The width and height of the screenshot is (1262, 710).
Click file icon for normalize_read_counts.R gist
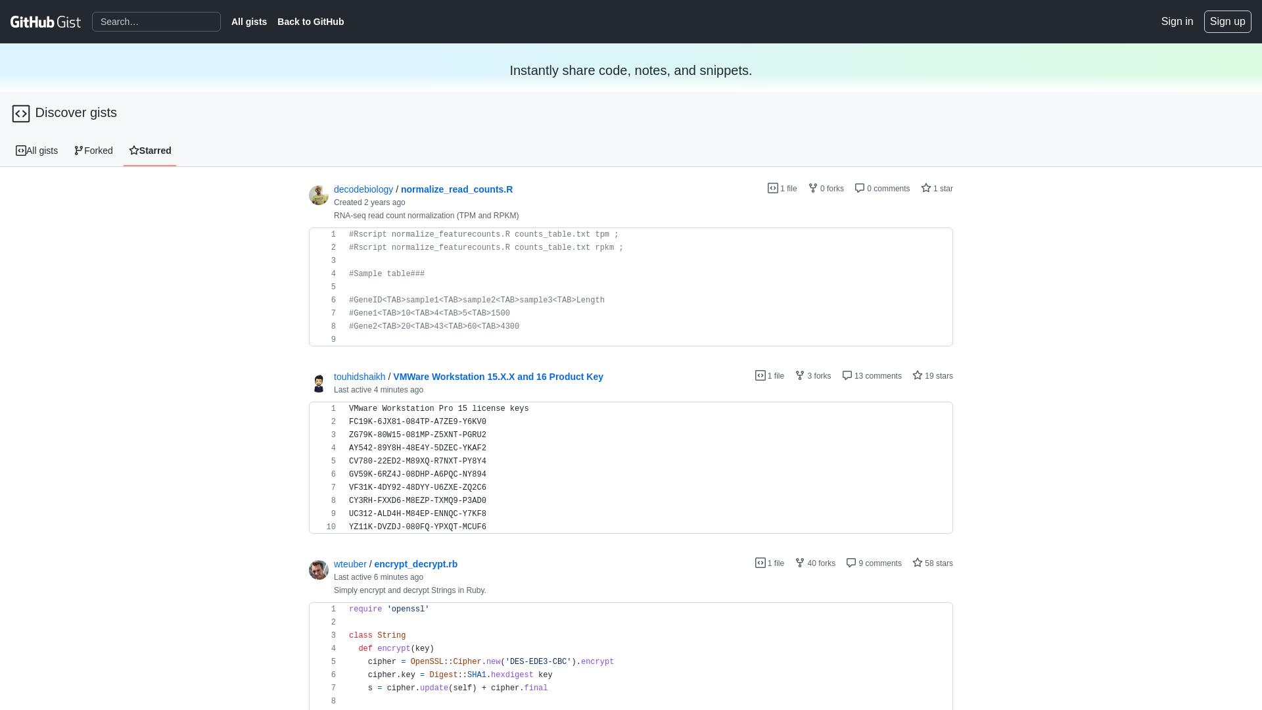(773, 188)
